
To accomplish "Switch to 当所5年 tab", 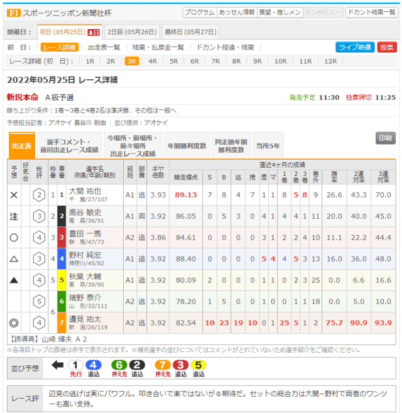I will [x=268, y=146].
